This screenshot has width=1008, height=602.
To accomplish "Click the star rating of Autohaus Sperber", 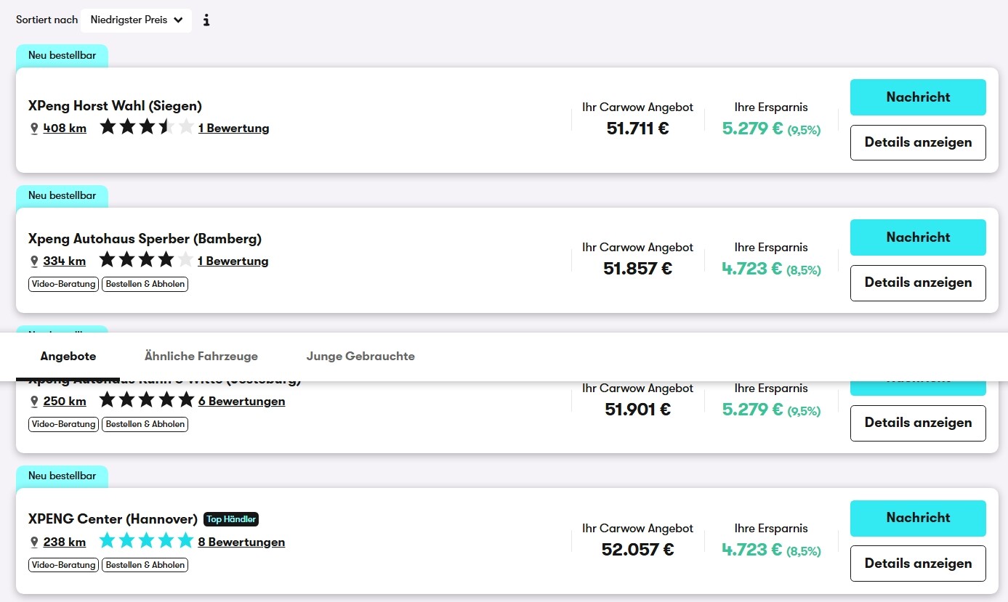I will click(147, 260).
